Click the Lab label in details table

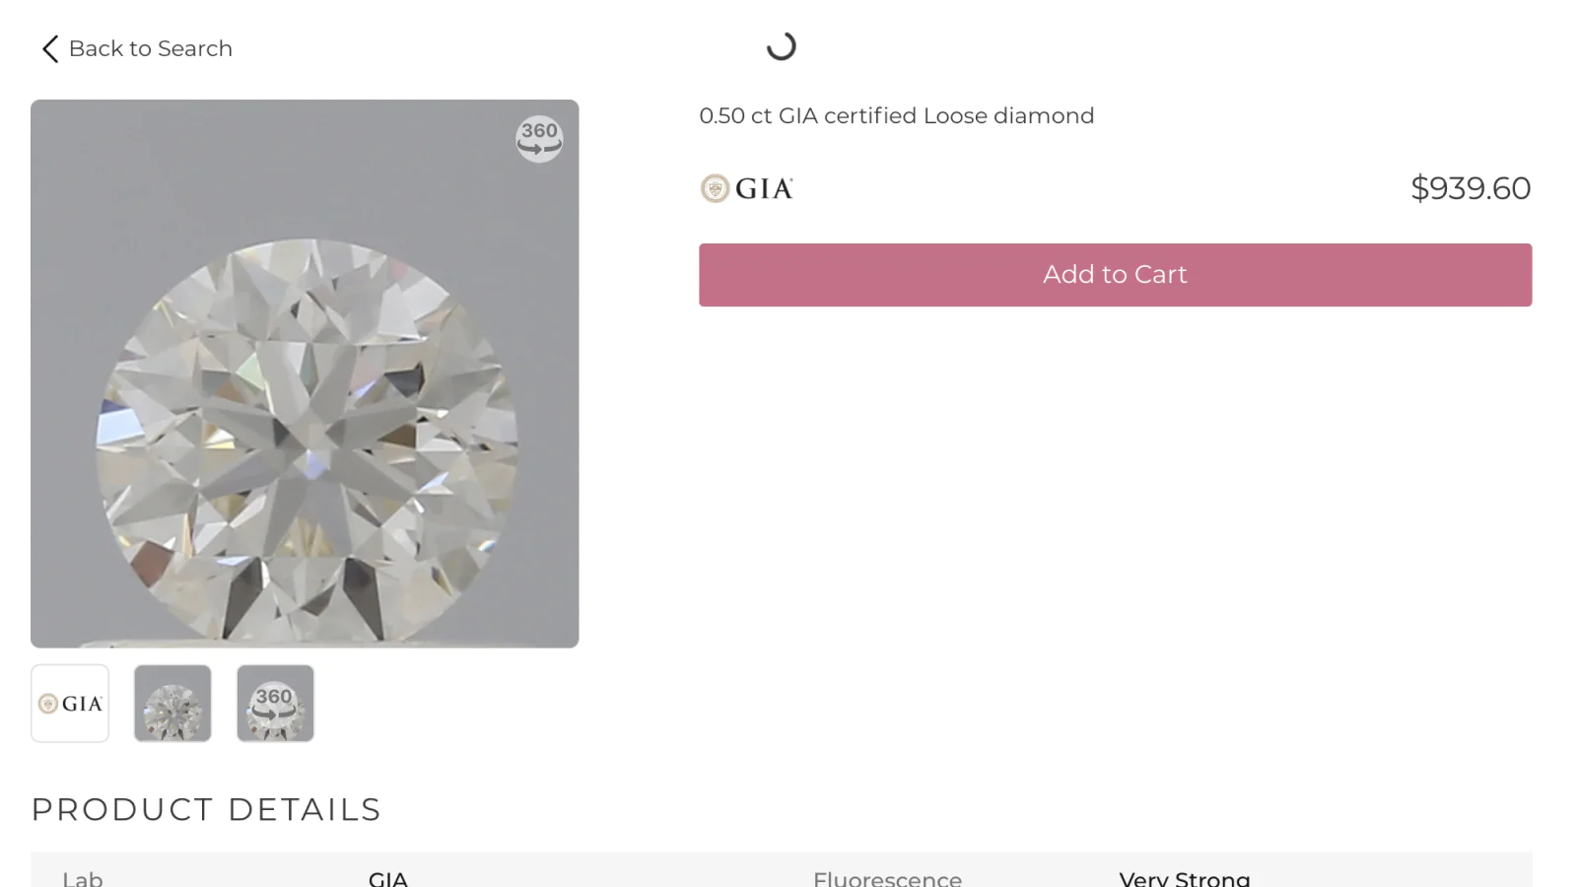(x=83, y=878)
